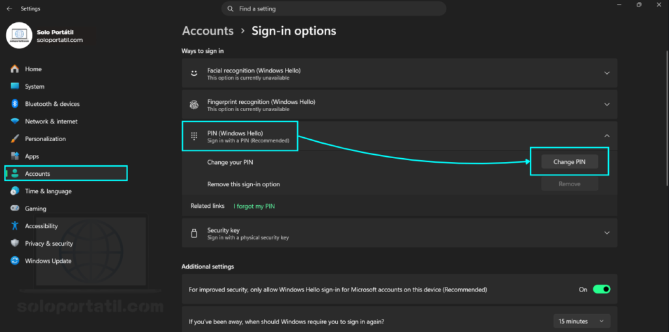
Task: Click the Windows Update arrows icon
Action: 15,261
